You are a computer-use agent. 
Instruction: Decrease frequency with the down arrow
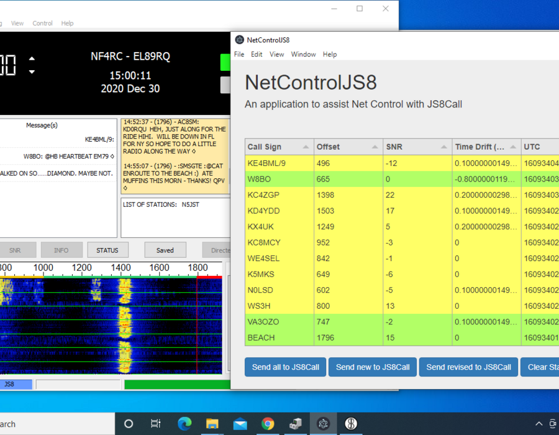[32, 71]
